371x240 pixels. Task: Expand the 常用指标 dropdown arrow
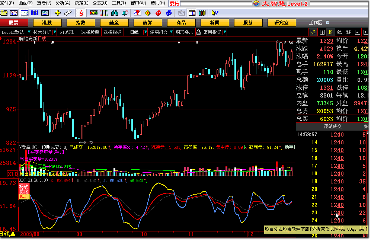pos(225,32)
